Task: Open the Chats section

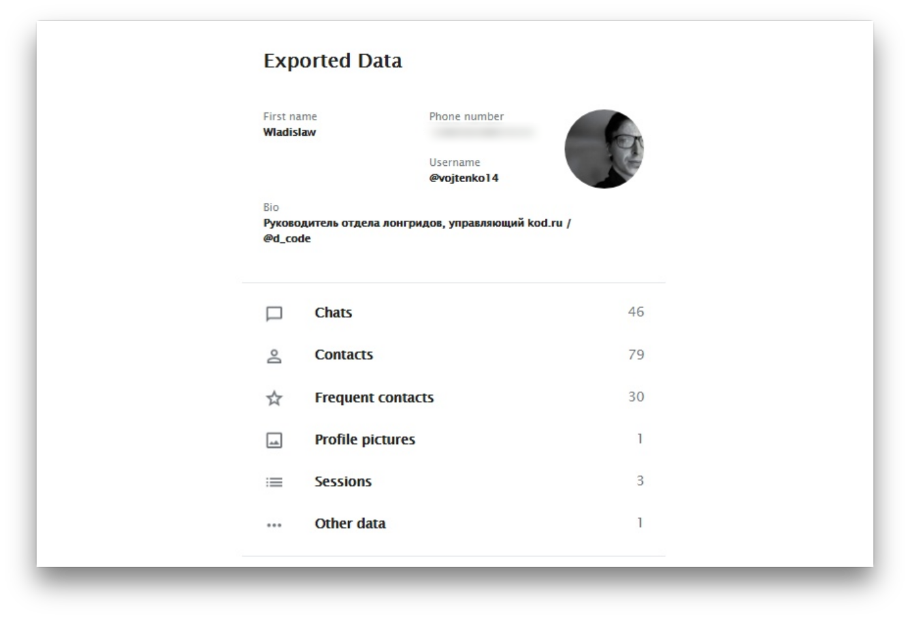Action: 453,313
